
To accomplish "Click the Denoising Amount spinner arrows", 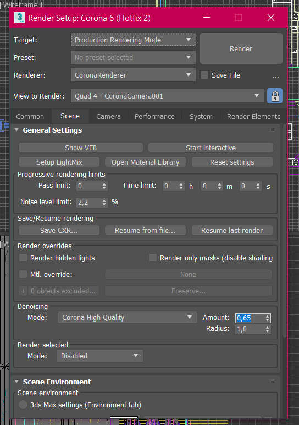I will pos(267,318).
